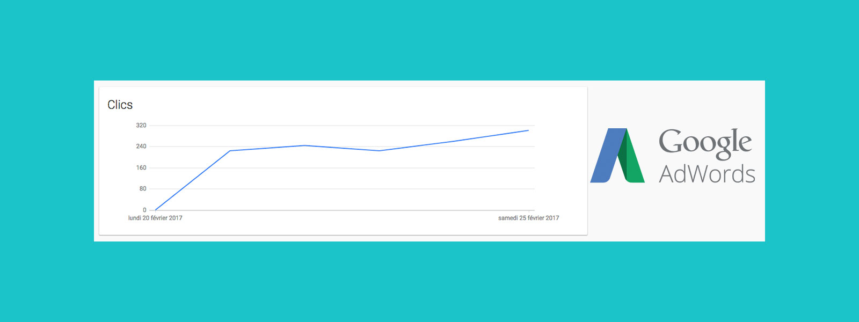The width and height of the screenshot is (859, 322).
Task: Click the '160' y-axis label
Action: pyautogui.click(x=141, y=167)
